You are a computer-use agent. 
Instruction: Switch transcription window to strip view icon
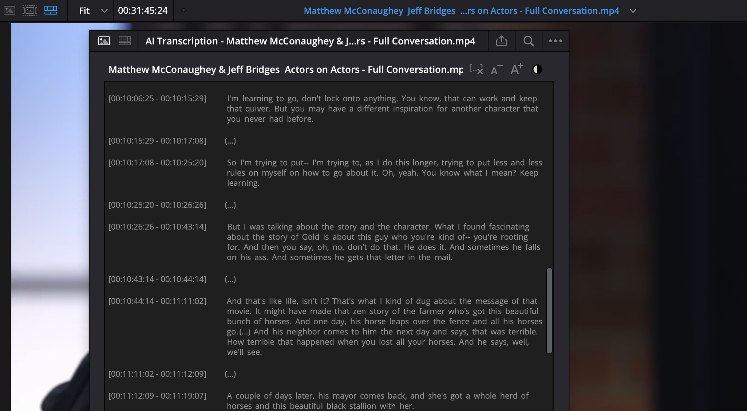point(125,41)
